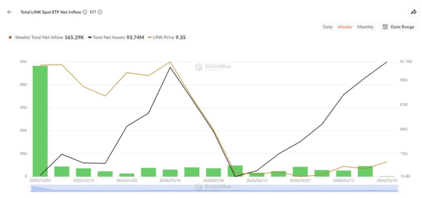Switch to the Monthly view tab
The width and height of the screenshot is (422, 198).
pyautogui.click(x=366, y=27)
